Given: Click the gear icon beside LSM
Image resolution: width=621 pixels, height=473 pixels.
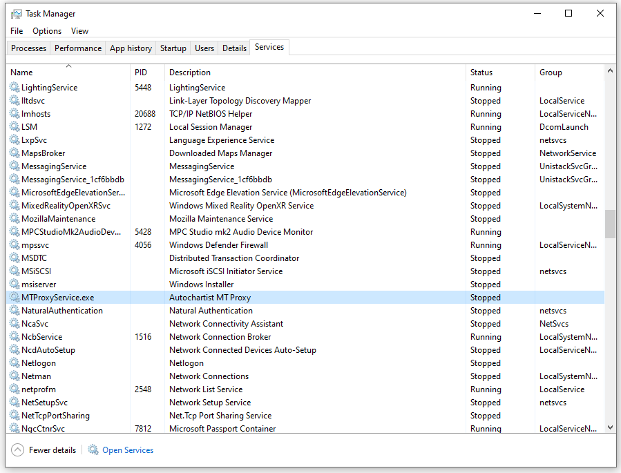Looking at the screenshot, I should point(15,126).
